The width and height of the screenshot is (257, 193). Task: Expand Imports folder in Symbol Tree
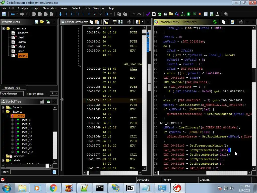pyautogui.click(x=3, y=107)
